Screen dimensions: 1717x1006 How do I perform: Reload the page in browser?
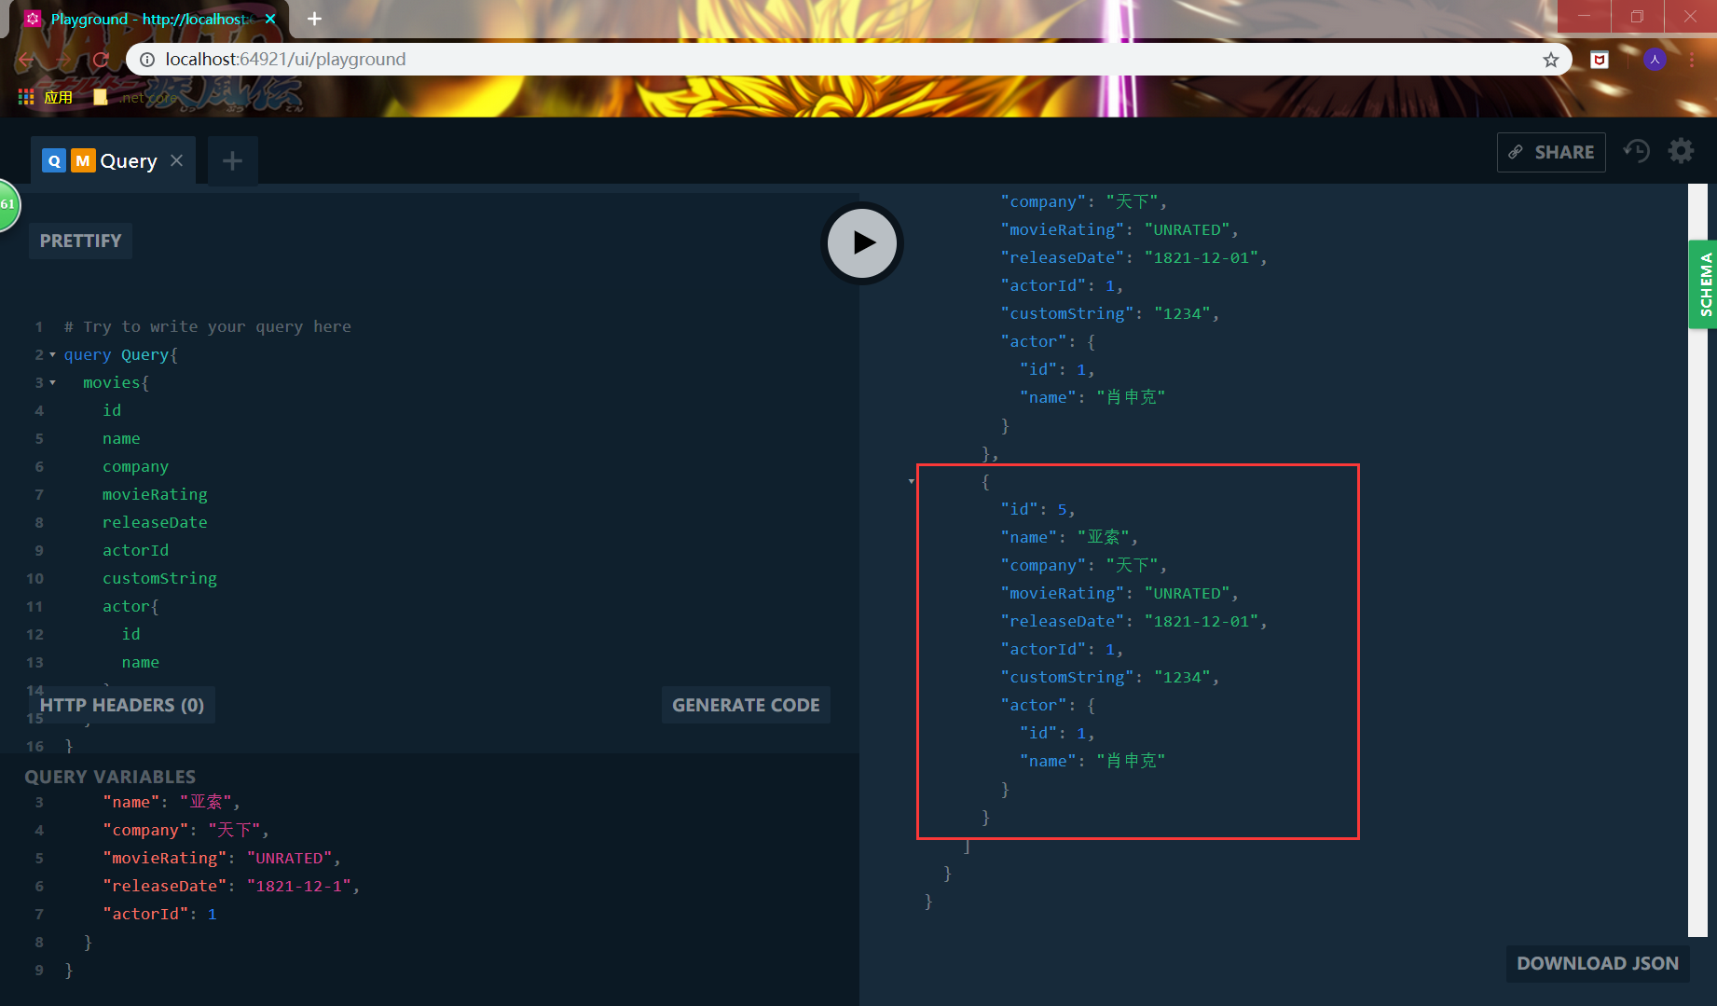101,60
